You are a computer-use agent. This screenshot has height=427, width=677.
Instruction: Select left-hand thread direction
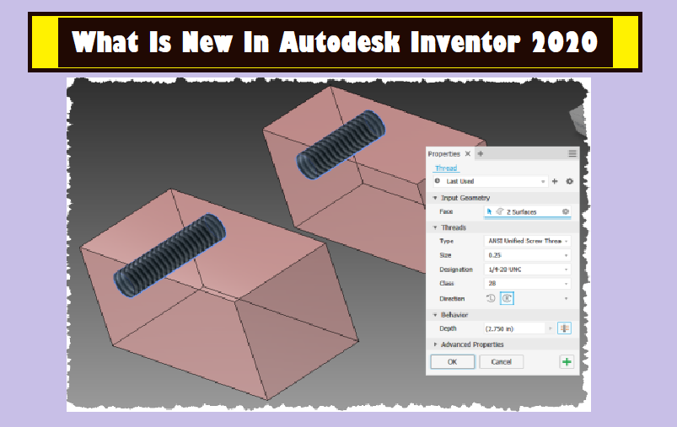(491, 298)
